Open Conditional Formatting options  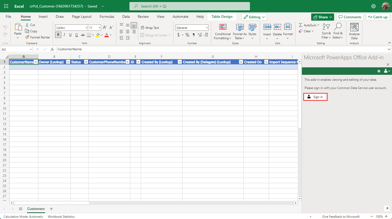222,31
